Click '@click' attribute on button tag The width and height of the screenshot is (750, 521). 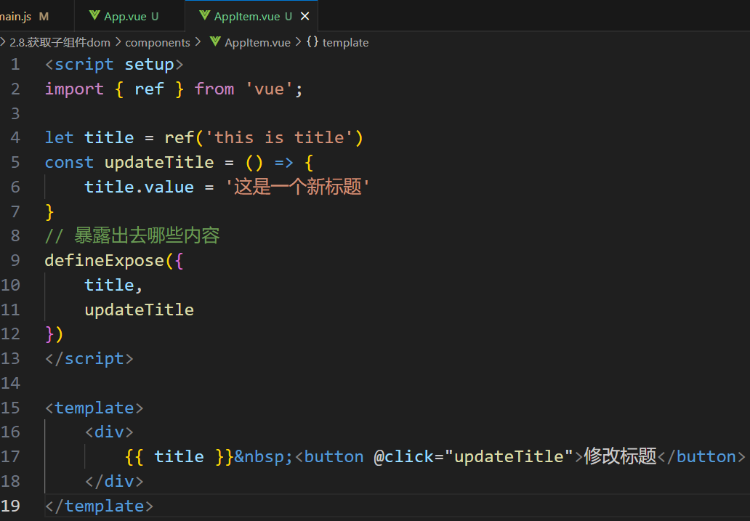point(403,456)
